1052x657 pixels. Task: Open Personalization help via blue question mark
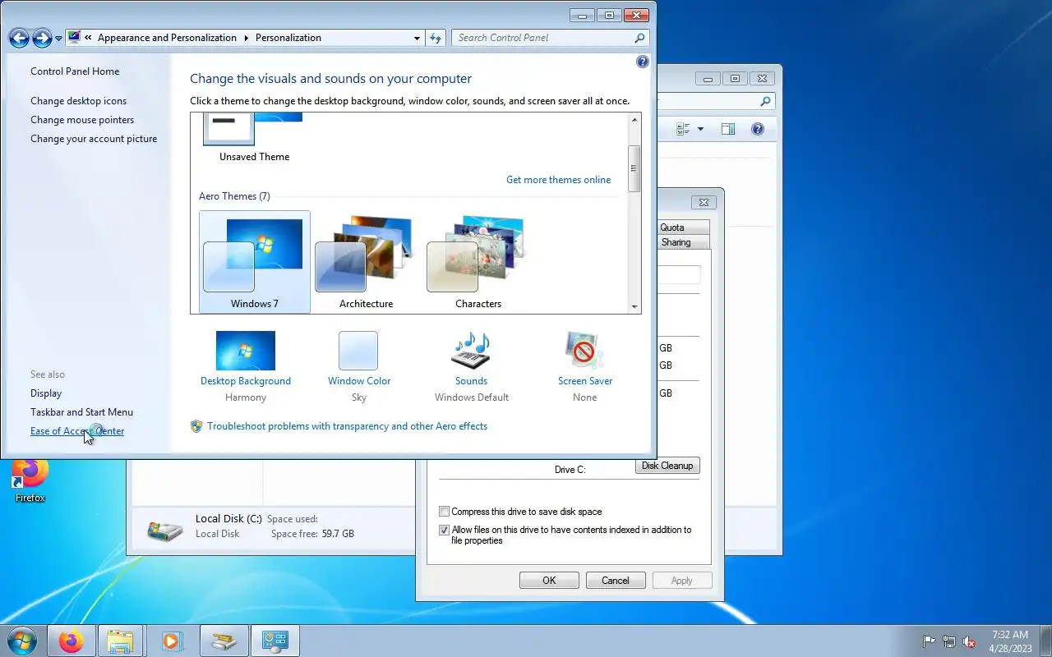click(x=643, y=62)
